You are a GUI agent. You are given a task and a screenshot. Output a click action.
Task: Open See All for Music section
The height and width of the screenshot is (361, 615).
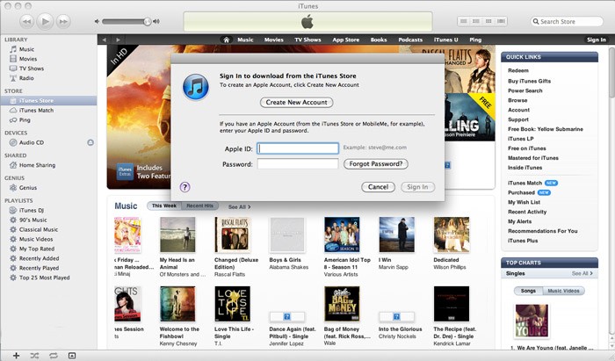pyautogui.click(x=239, y=206)
